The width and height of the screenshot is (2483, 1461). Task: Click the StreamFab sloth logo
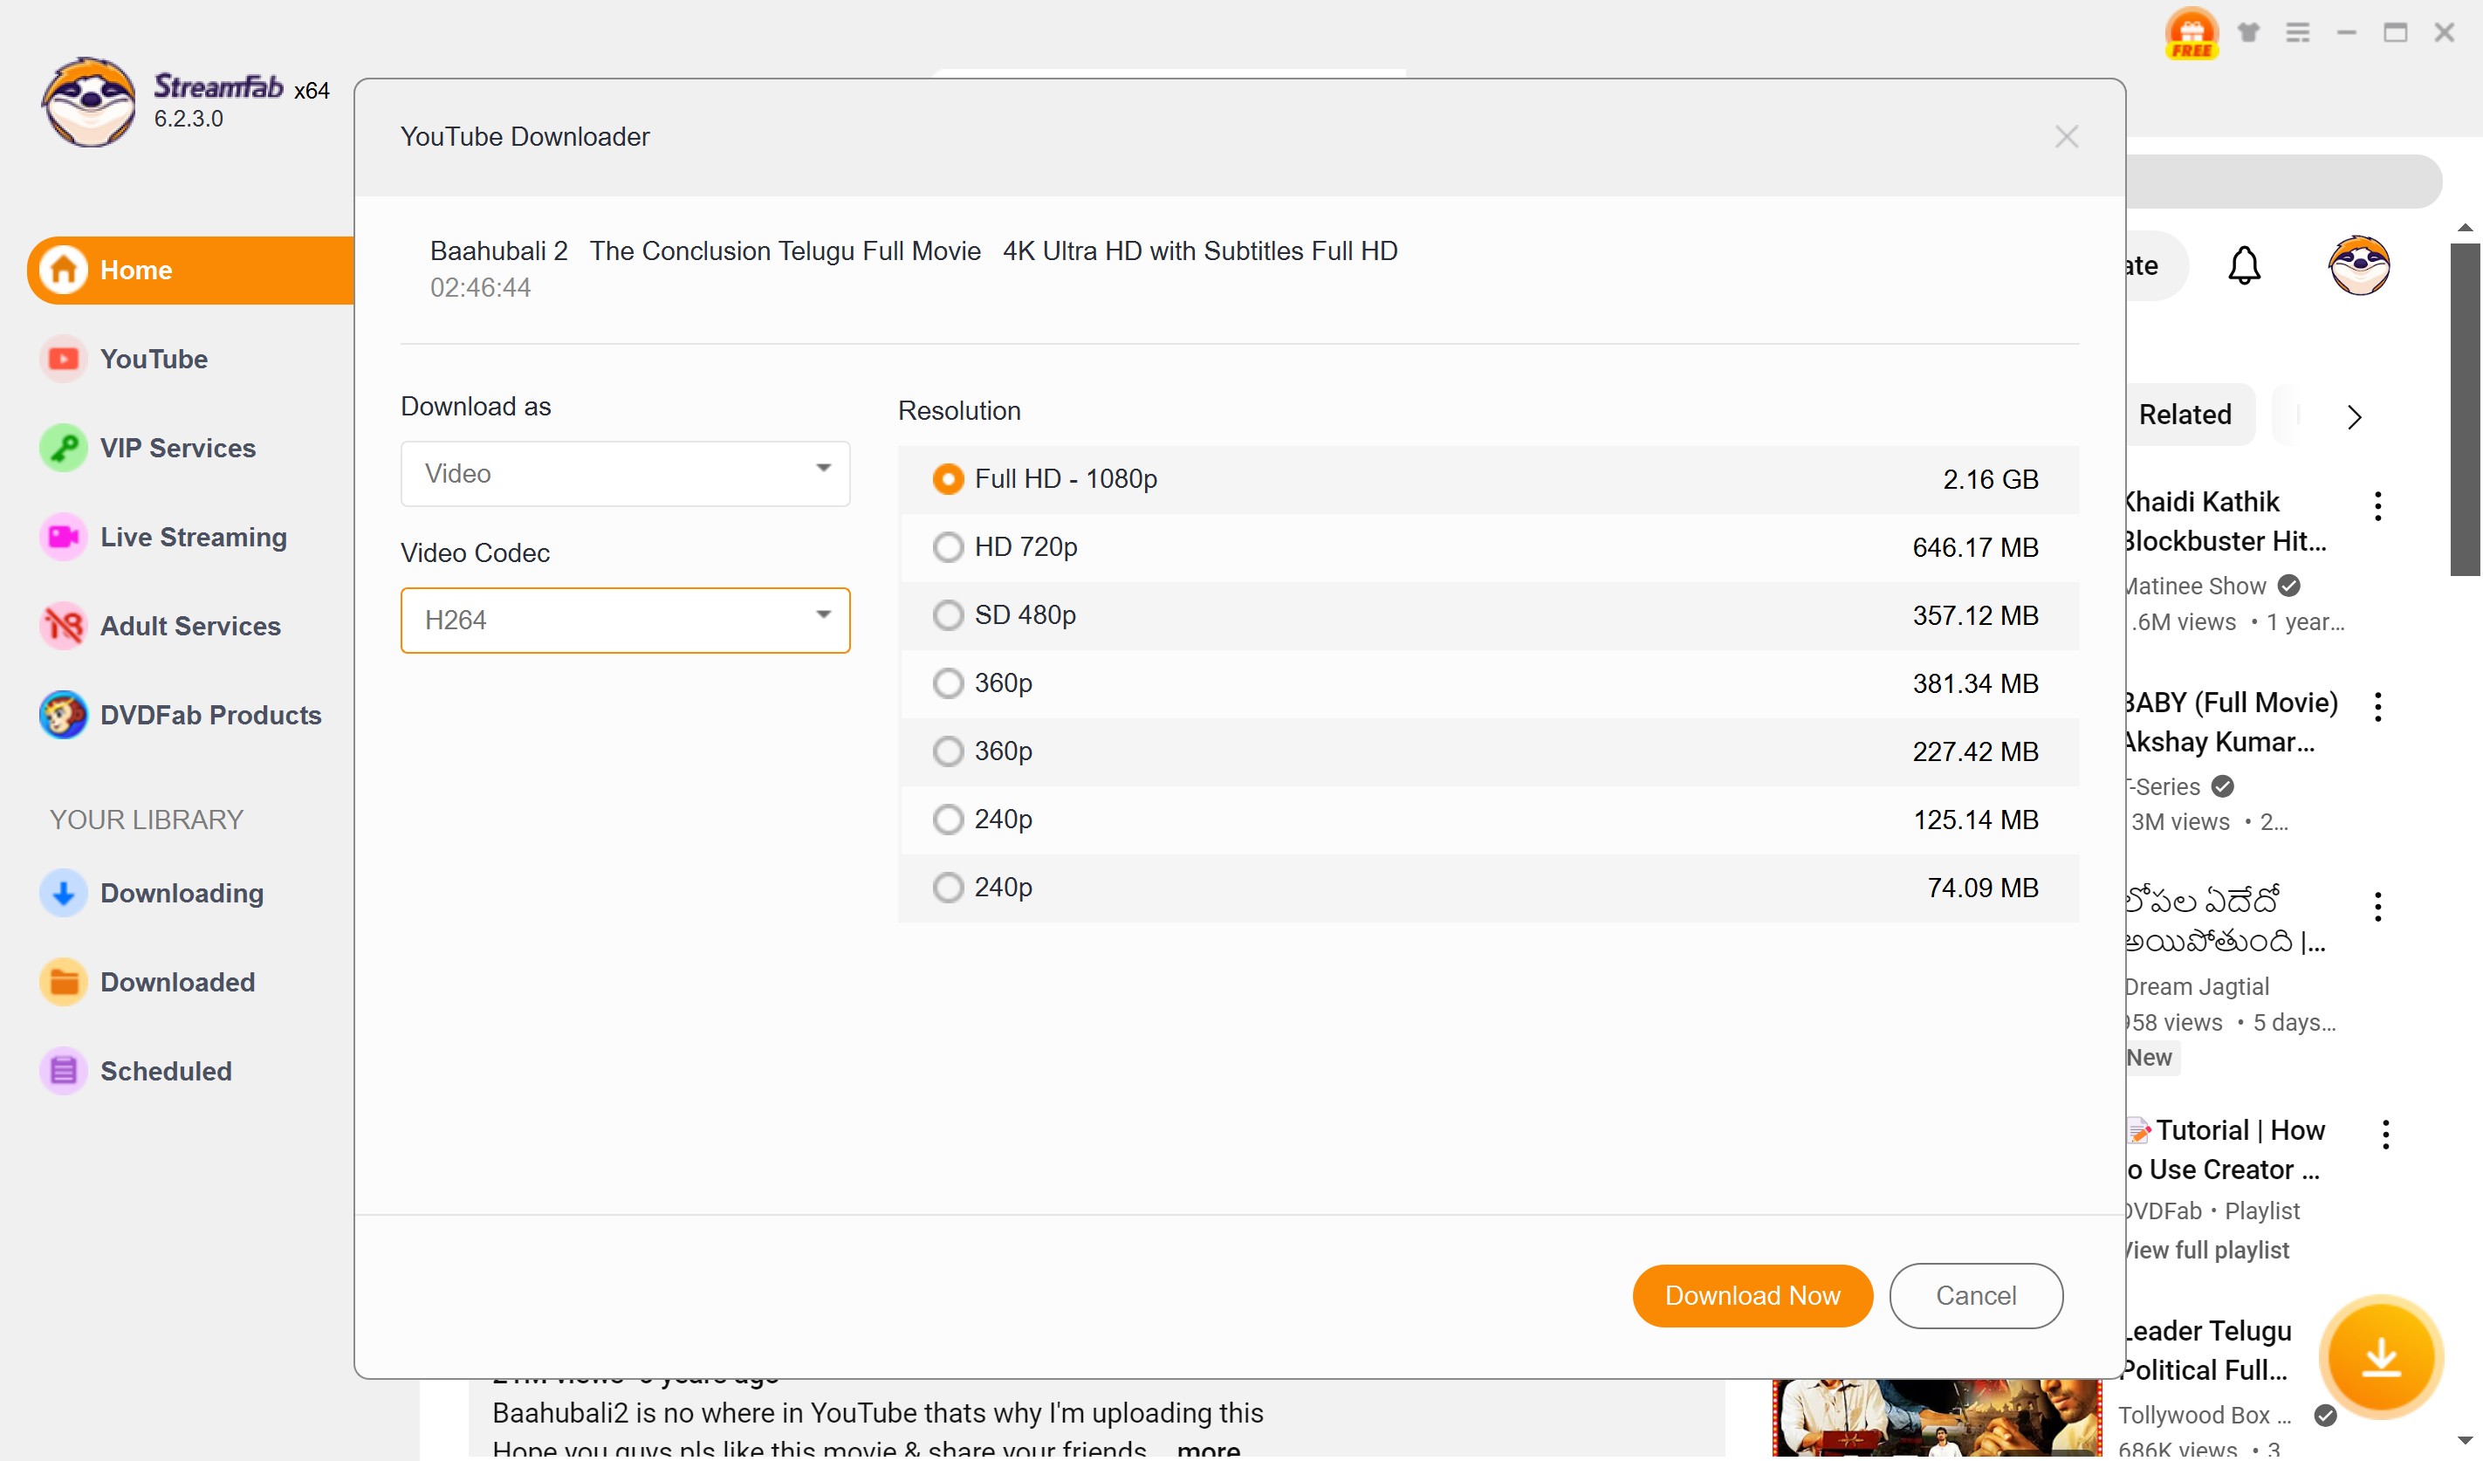[x=89, y=101]
